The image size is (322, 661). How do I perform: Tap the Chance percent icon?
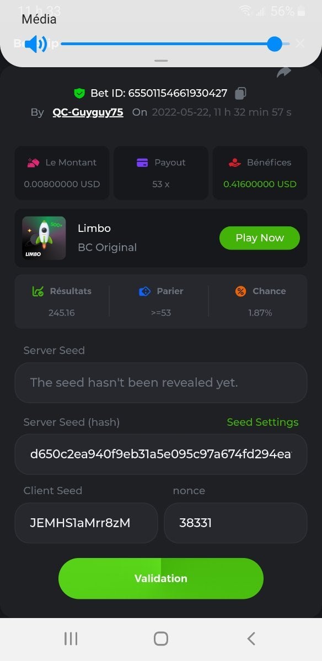coord(240,291)
